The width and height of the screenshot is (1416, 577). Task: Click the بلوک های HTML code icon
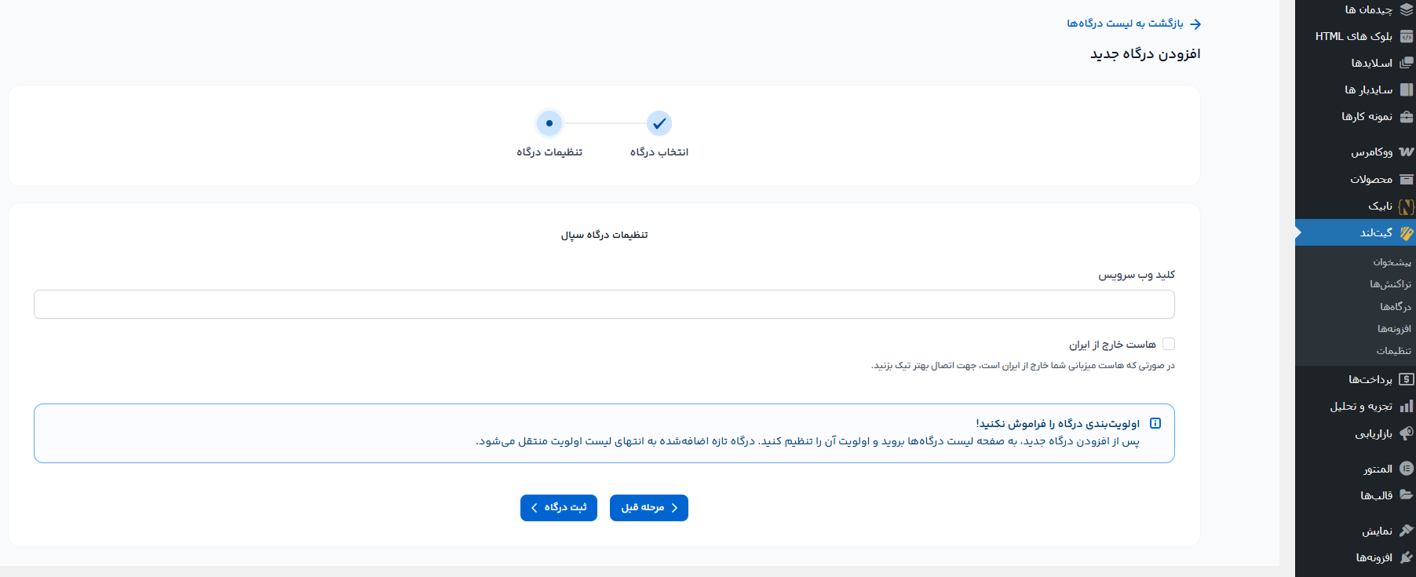1406,36
